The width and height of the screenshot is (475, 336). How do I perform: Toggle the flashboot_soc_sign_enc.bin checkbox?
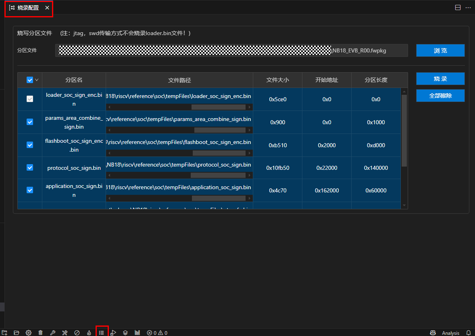30,145
